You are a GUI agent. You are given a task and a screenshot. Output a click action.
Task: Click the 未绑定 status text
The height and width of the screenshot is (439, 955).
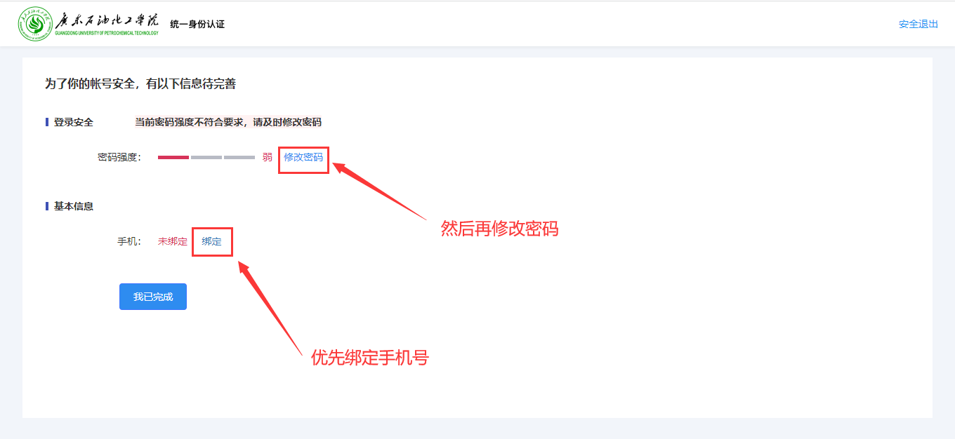coord(173,241)
